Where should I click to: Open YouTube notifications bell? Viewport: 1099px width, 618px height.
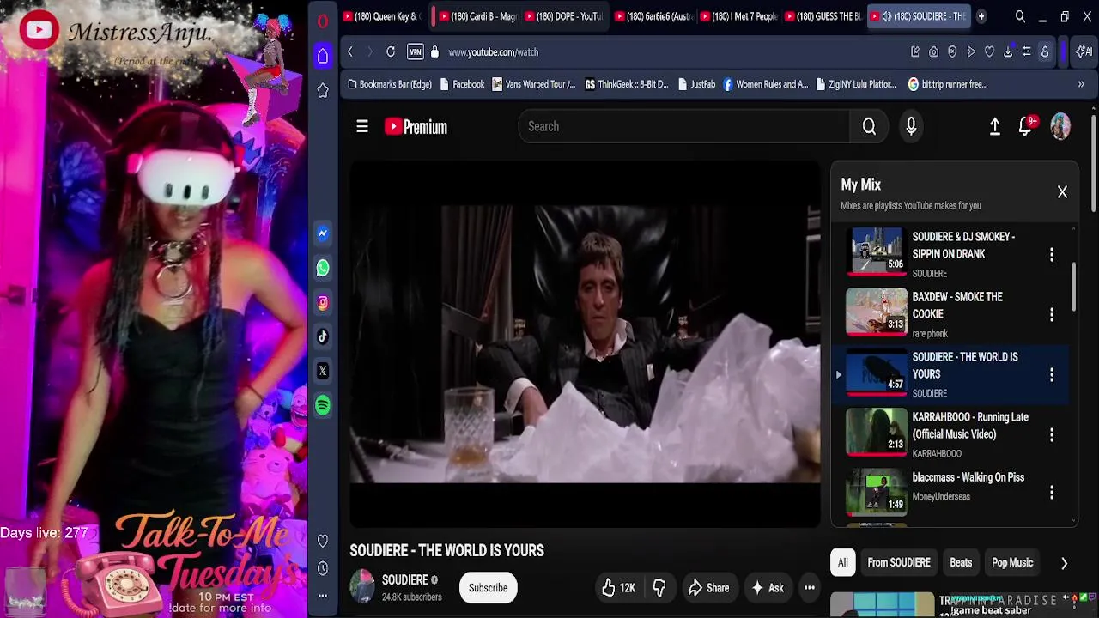click(1025, 127)
